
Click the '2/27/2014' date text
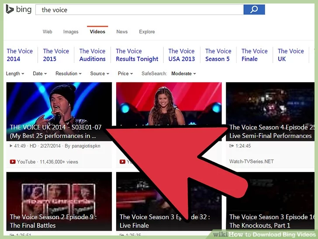[50, 146]
